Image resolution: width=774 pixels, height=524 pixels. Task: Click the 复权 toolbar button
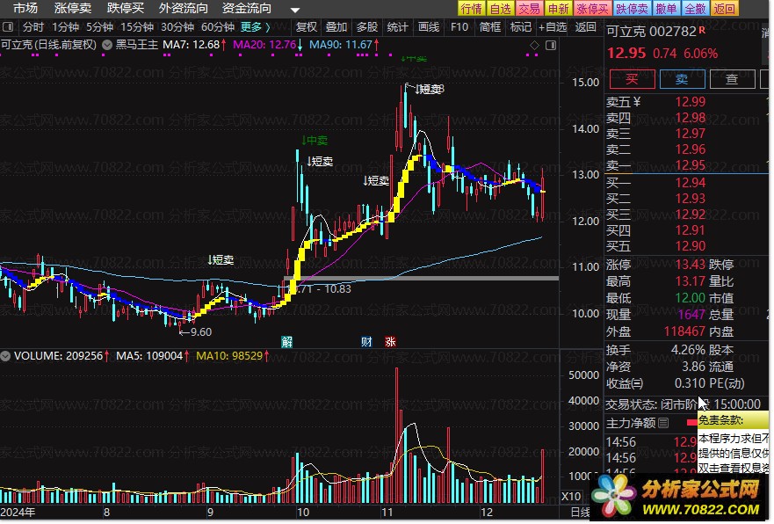306,27
